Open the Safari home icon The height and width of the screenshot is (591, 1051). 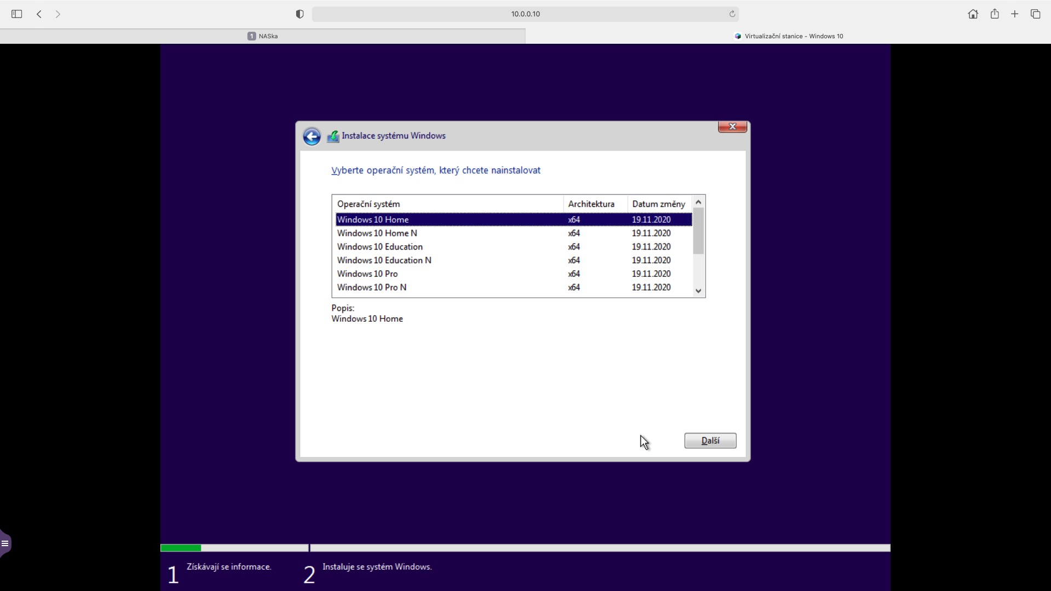[973, 14]
